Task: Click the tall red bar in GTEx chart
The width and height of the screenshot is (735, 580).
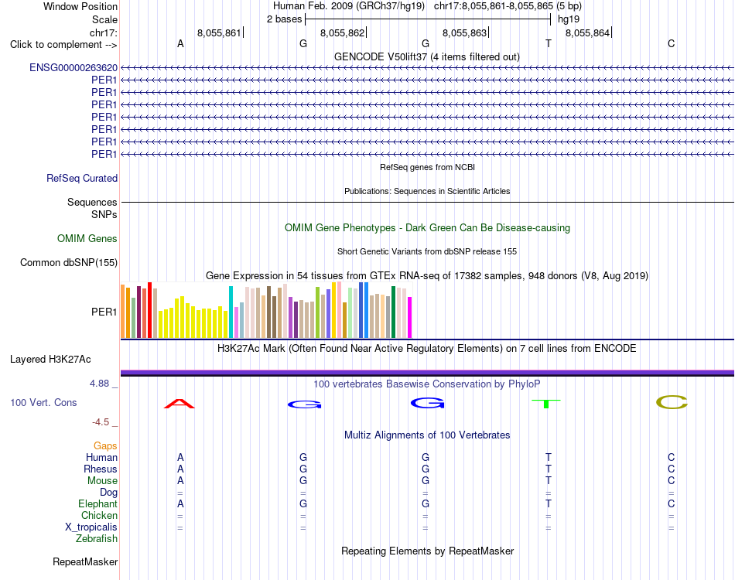Action: [149, 310]
